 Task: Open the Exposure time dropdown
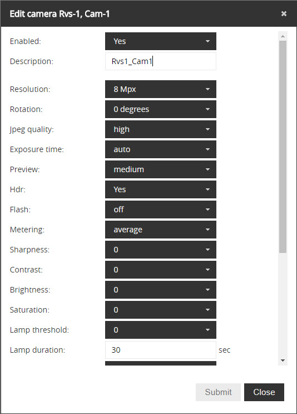(x=161, y=149)
